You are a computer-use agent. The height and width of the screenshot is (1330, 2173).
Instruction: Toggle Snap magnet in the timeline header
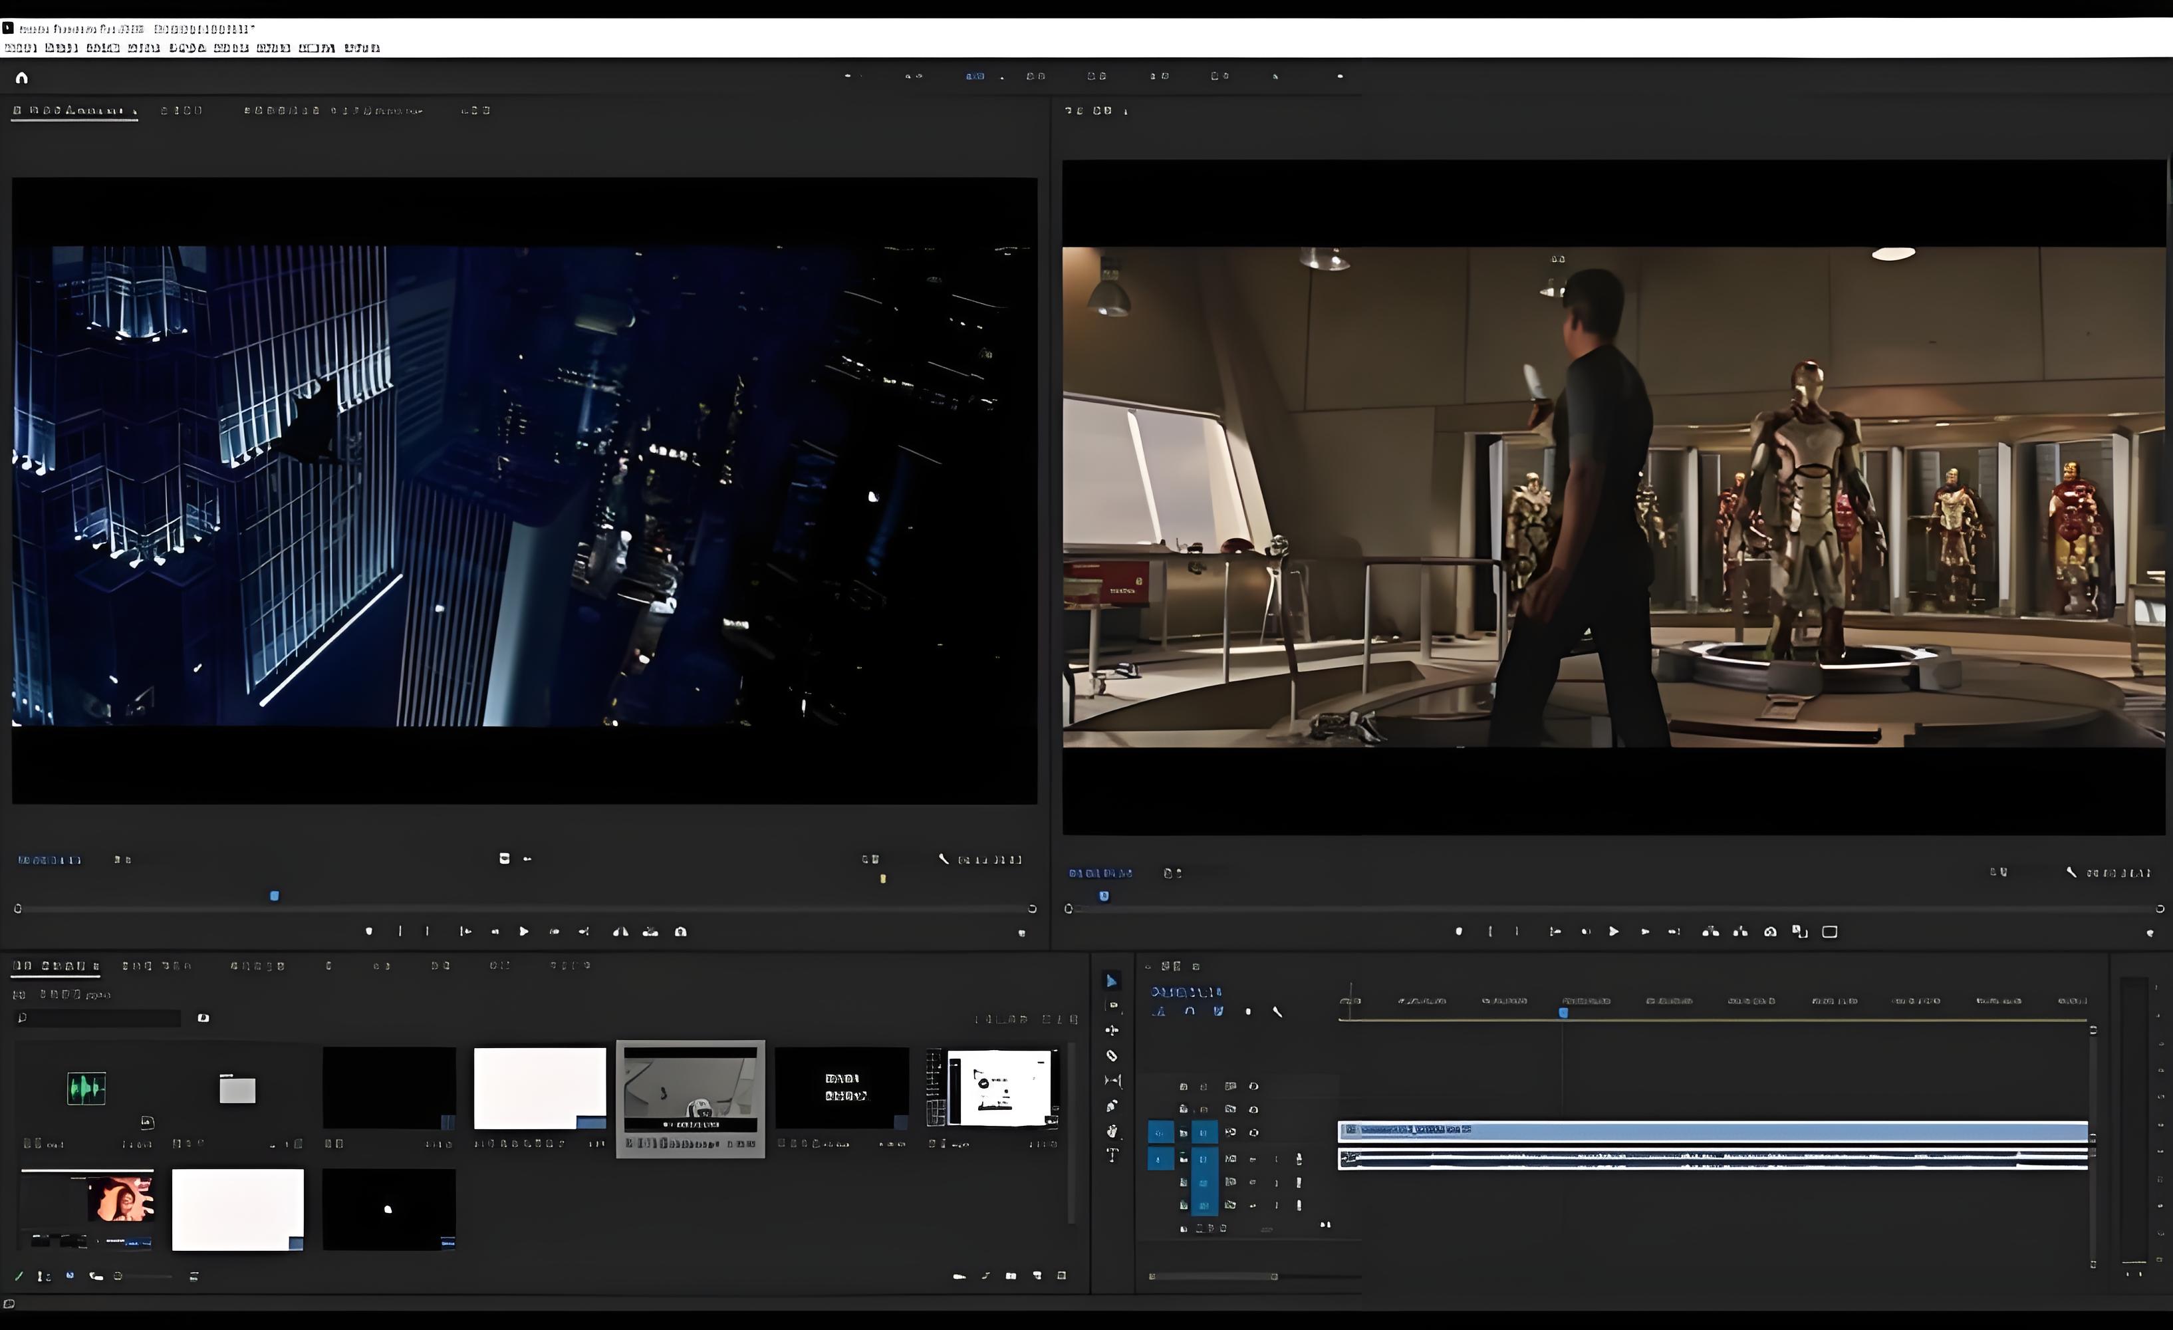(1190, 1011)
